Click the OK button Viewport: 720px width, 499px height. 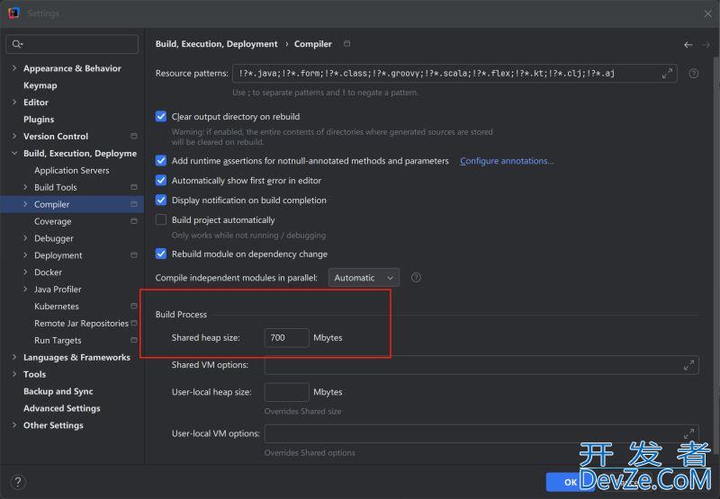(x=569, y=482)
